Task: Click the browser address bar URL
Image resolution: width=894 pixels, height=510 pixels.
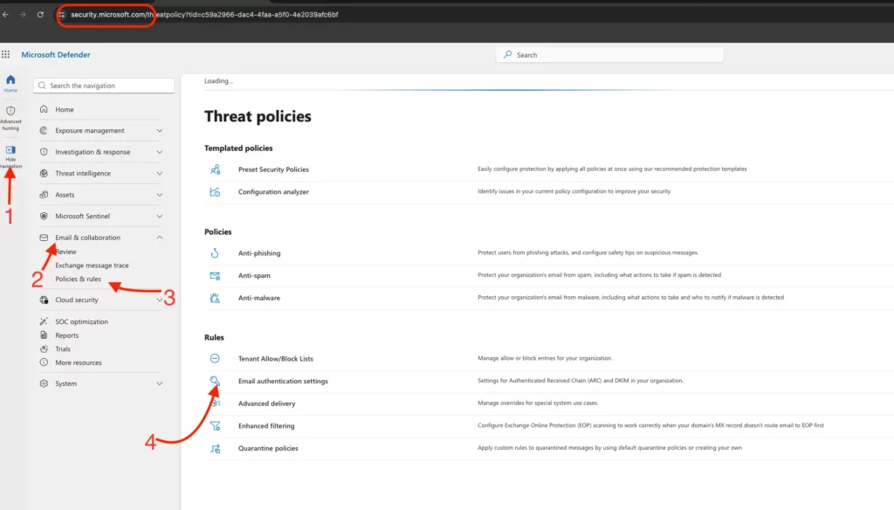Action: 204,14
